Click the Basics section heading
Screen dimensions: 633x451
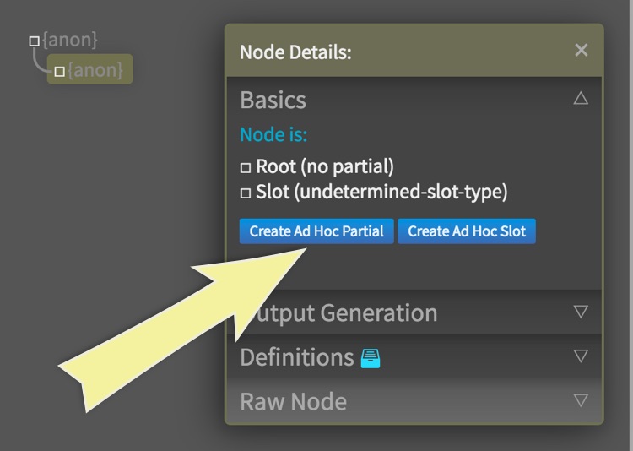click(x=273, y=100)
